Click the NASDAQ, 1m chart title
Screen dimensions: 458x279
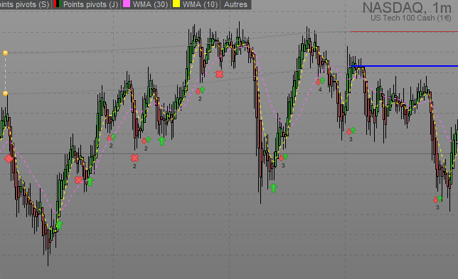[407, 8]
